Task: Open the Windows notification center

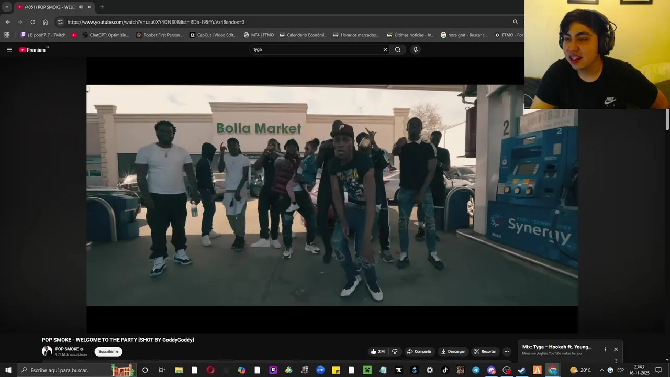Action: coord(658,370)
